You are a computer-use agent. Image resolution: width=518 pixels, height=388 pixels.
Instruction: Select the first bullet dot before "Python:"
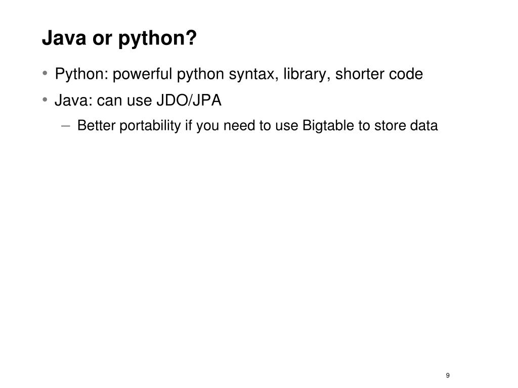[45, 73]
